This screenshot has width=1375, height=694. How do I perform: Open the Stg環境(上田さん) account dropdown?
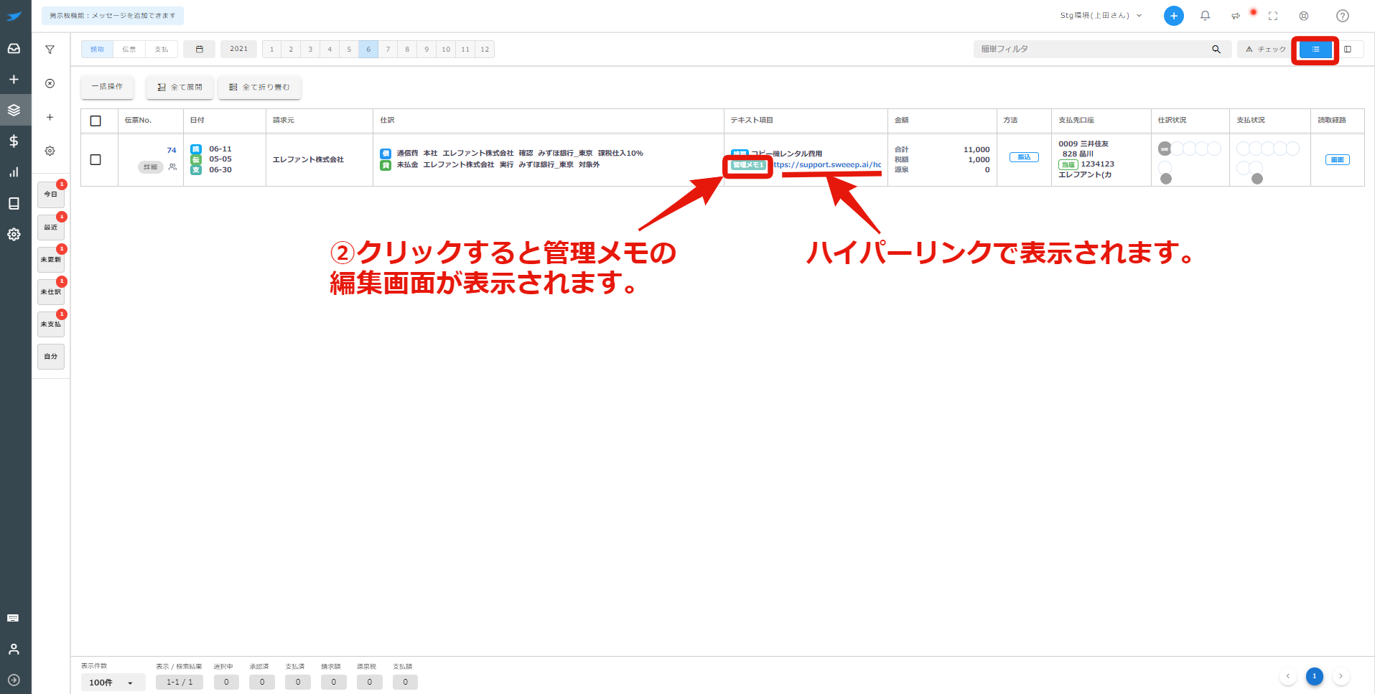(1101, 16)
